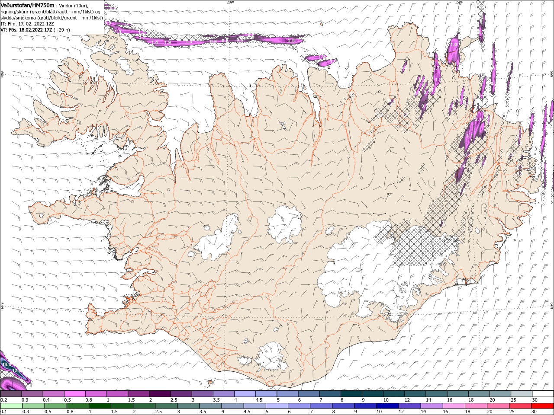Image resolution: width=554 pixels, height=415 pixels.
Task: Click the upper legend swatch between 12 and 14
Action: pos(415,393)
